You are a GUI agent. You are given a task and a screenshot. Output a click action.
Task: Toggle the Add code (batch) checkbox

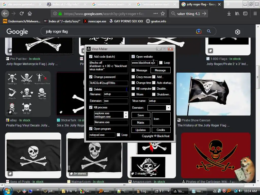(x=91, y=57)
